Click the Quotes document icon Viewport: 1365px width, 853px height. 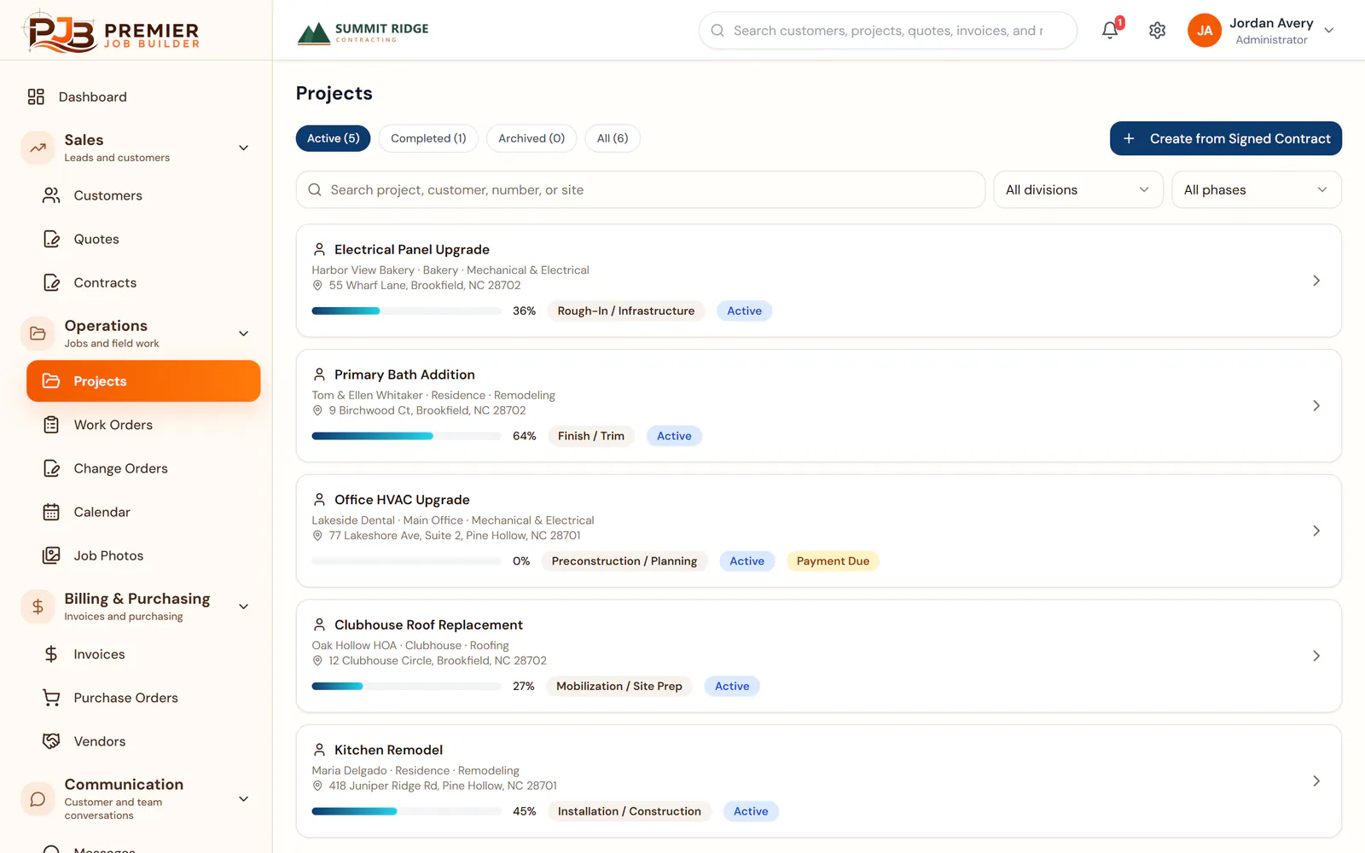(51, 239)
